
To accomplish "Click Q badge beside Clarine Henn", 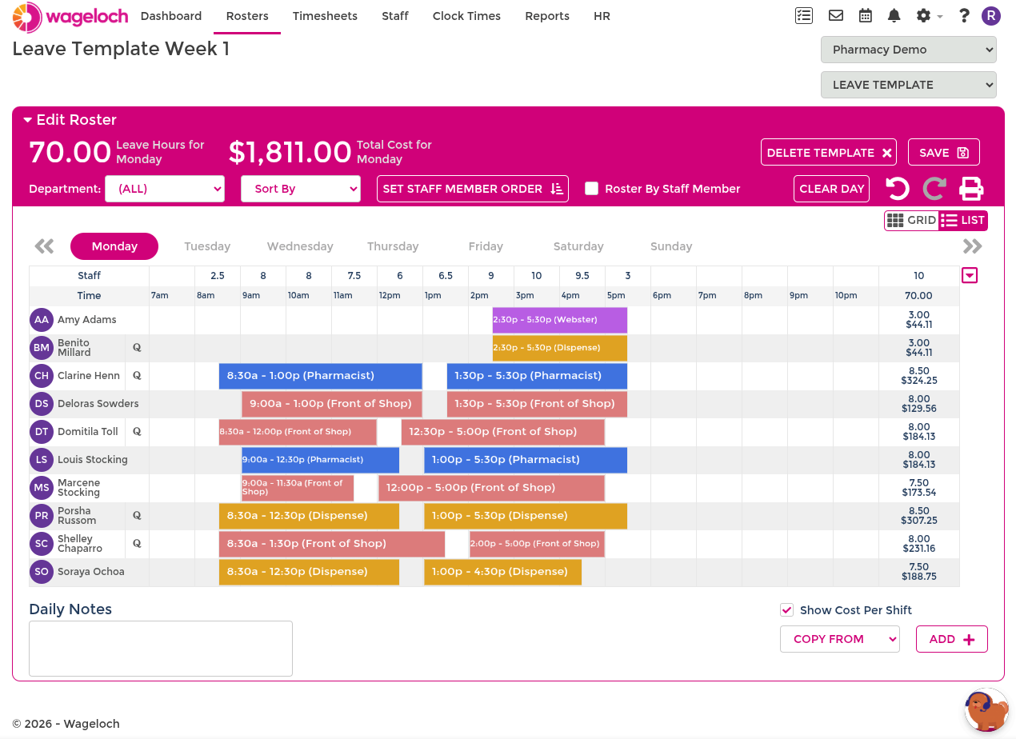I will (x=137, y=375).
